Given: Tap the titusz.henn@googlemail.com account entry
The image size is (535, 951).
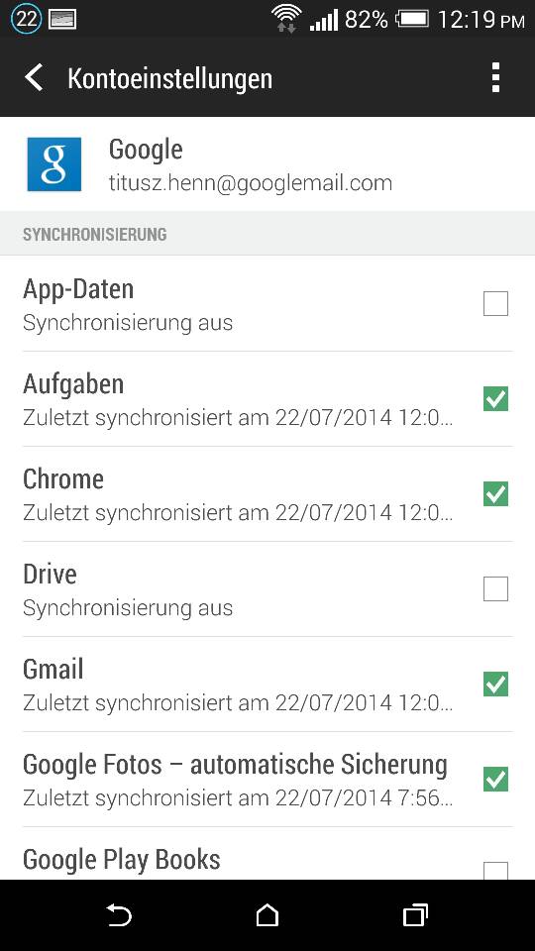Looking at the screenshot, I should pos(267,164).
